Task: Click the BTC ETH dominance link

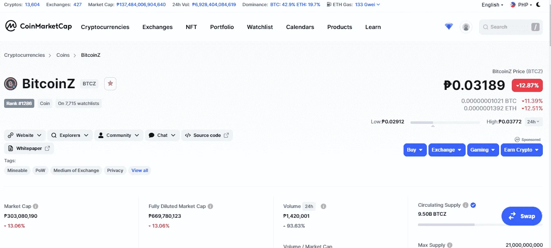Action: pos(295,5)
